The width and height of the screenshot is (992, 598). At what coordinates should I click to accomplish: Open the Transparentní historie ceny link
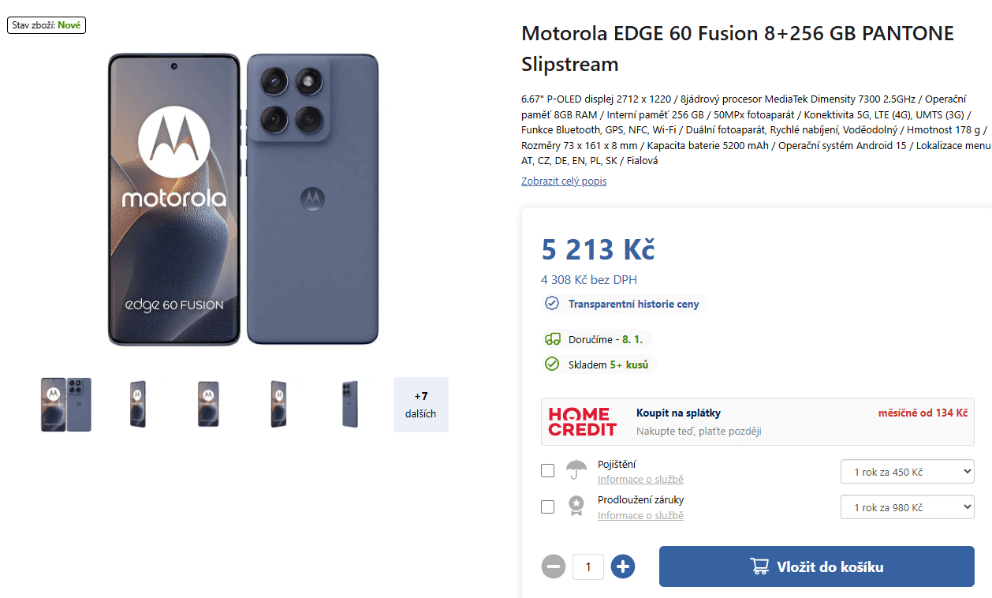[x=633, y=304]
